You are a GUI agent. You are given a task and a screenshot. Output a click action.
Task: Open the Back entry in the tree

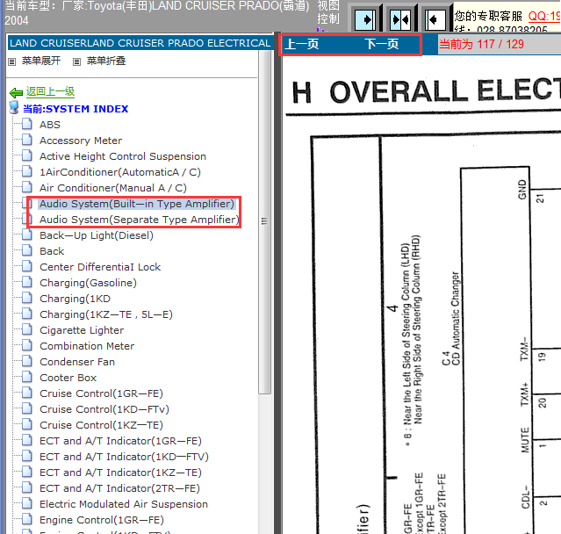[x=52, y=251]
